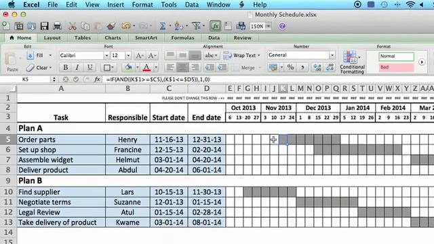Click the K5 name box
Viewport: 434px width, 244px height.
pos(26,79)
